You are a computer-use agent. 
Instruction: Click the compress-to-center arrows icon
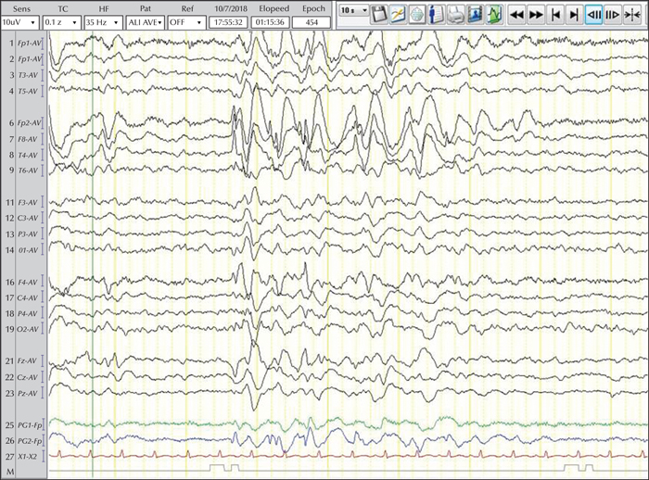coord(632,15)
